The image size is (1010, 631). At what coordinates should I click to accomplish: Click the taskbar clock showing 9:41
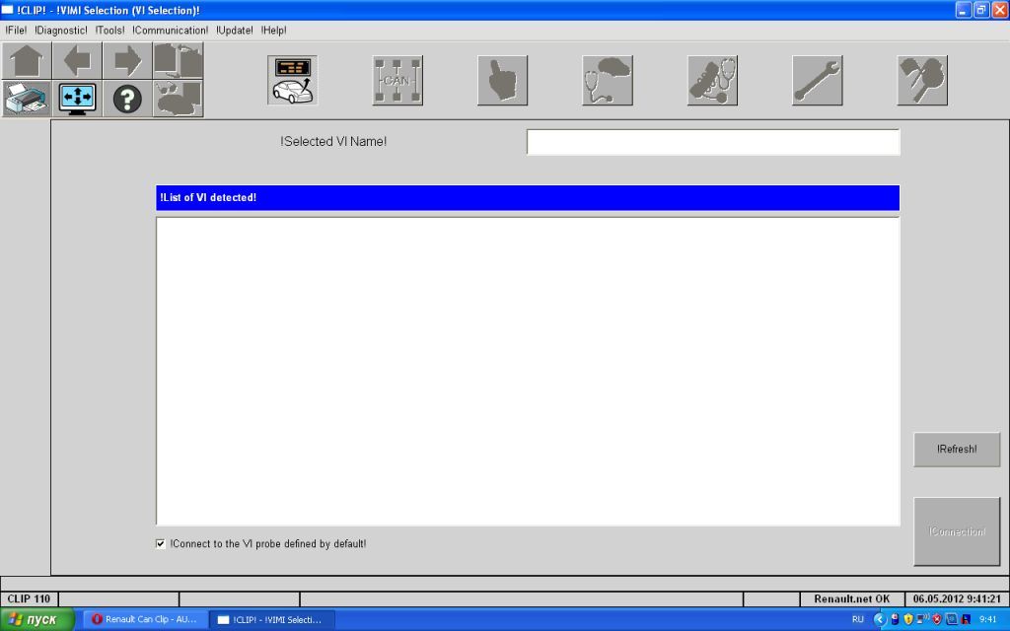pyautogui.click(x=987, y=619)
